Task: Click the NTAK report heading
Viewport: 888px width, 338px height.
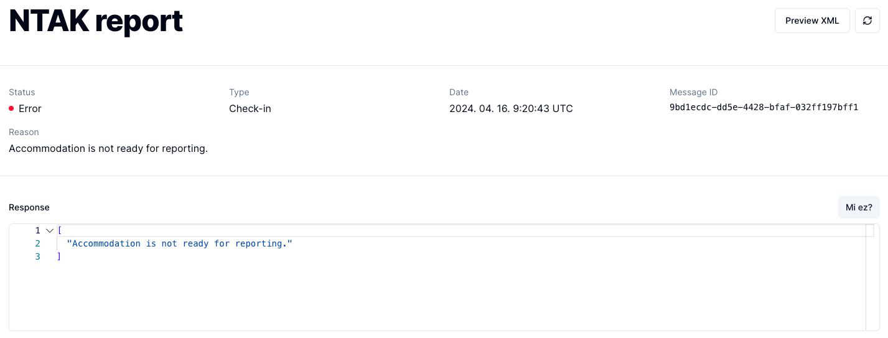Action: pyautogui.click(x=96, y=21)
